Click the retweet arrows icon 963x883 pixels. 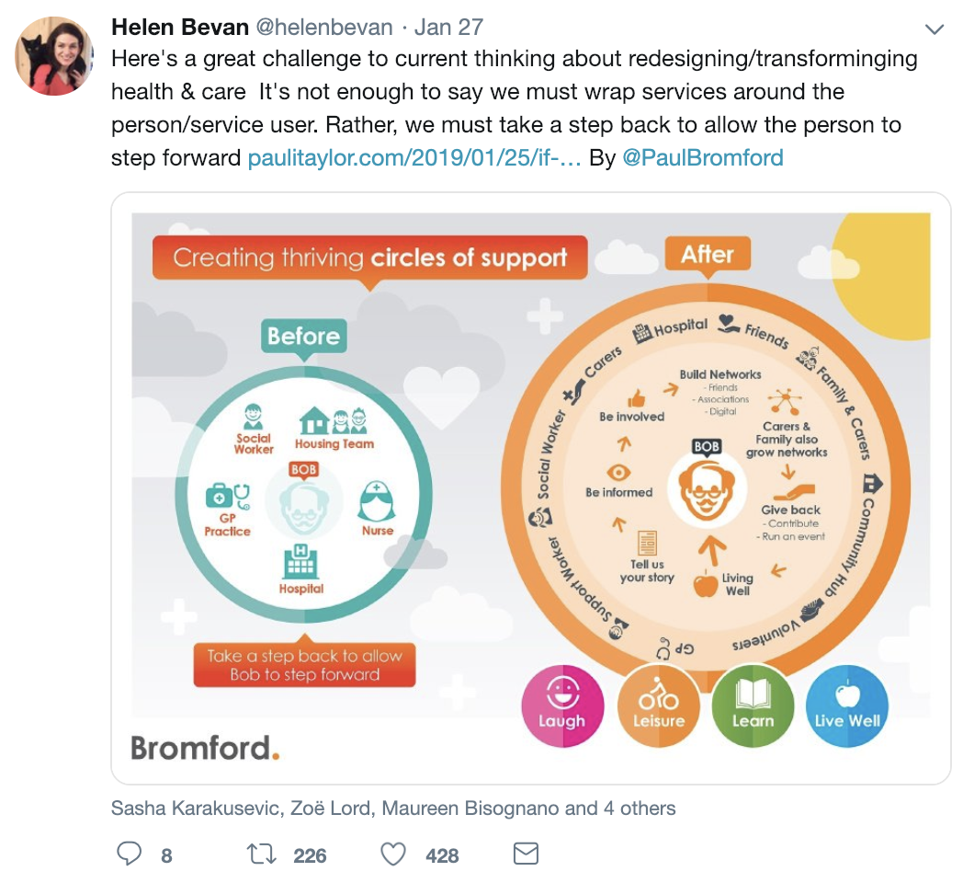[x=262, y=854]
